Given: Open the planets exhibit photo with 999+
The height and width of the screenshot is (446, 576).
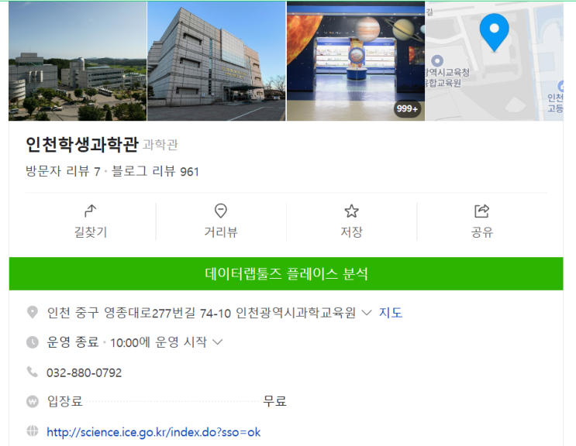Looking at the screenshot, I should pyautogui.click(x=356, y=61).
